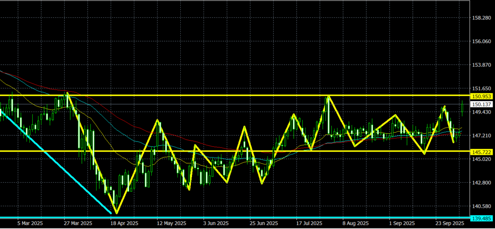This screenshot has width=495, height=229.
Task: Click the yellow zigzag low near 18 Apr
Action: coord(116,213)
